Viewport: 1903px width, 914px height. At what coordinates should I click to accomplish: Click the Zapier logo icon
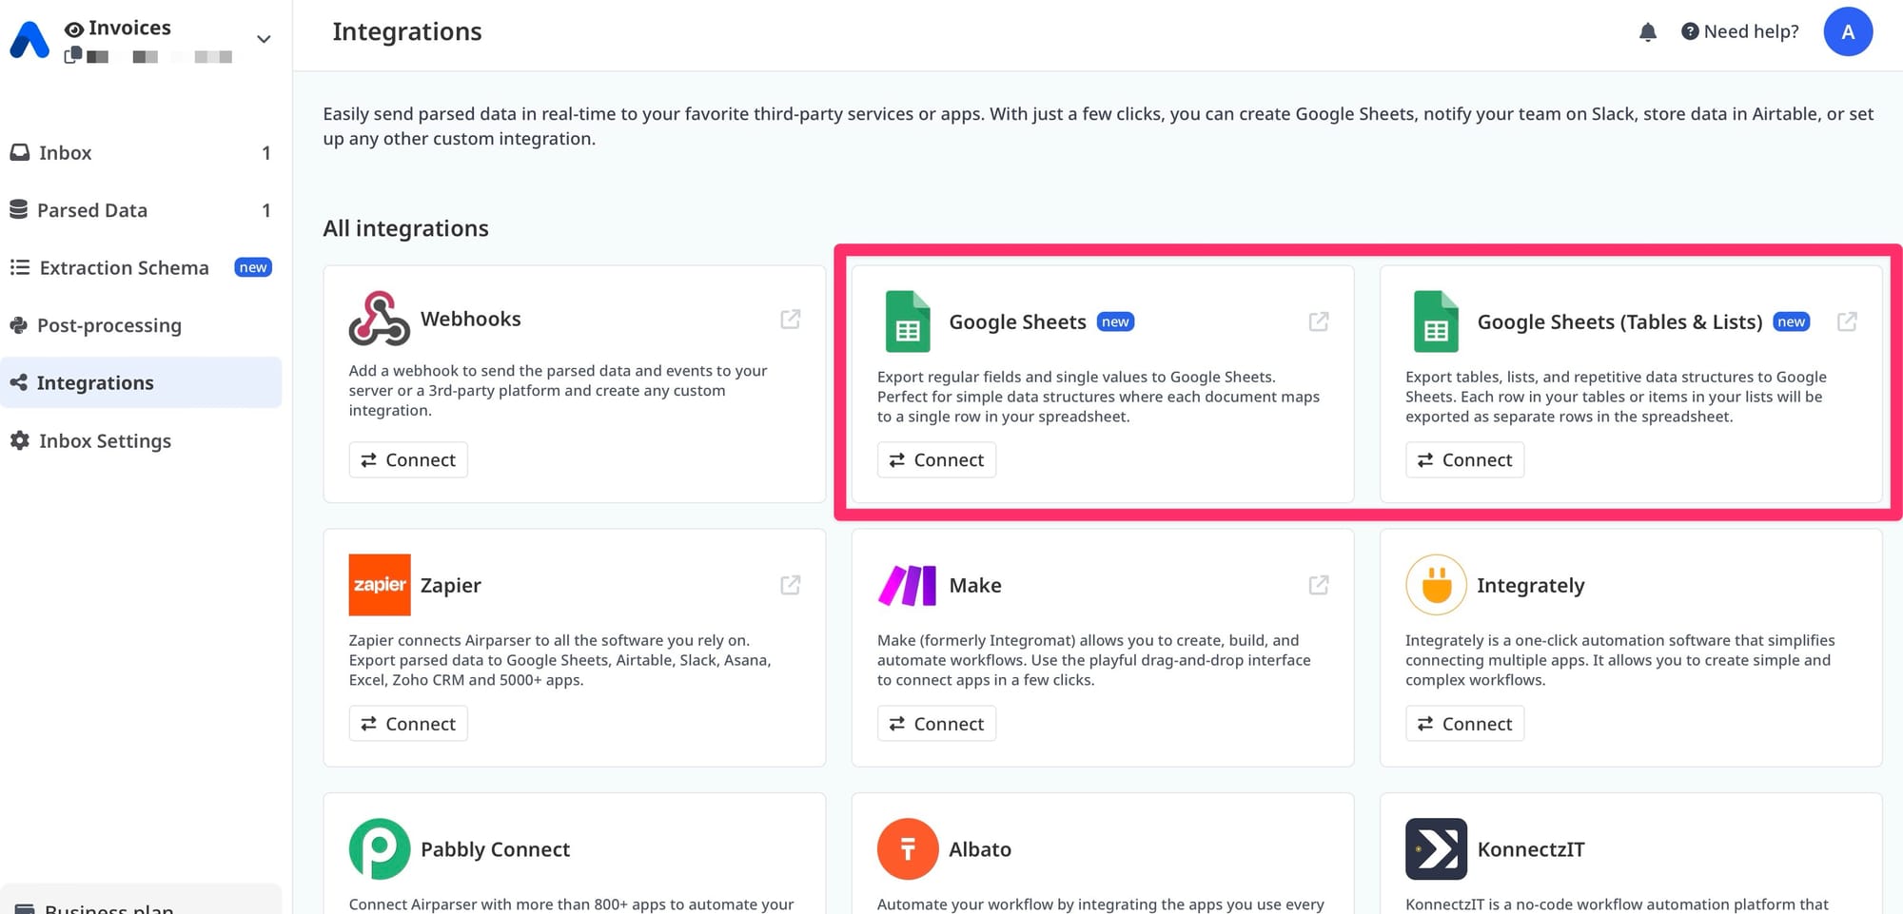(380, 585)
